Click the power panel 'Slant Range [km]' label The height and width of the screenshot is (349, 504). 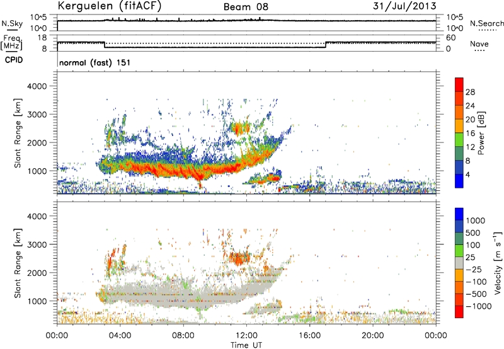click(x=18, y=133)
